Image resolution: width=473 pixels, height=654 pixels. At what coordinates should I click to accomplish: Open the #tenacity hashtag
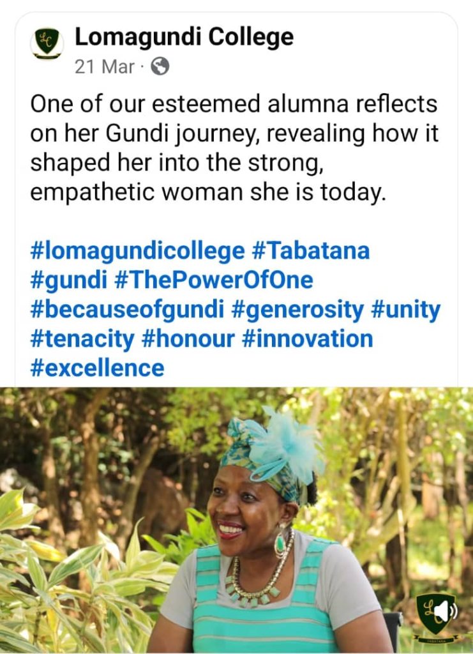click(x=82, y=339)
